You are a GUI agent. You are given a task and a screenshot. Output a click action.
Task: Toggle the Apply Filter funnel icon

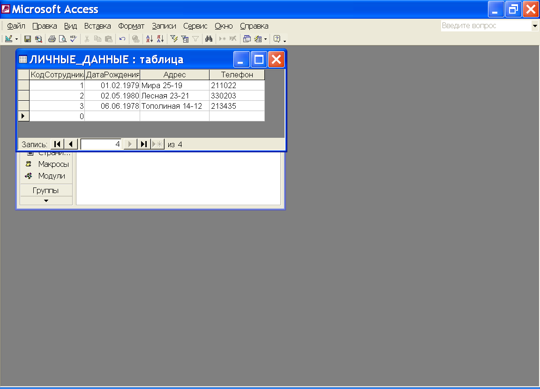[195, 39]
